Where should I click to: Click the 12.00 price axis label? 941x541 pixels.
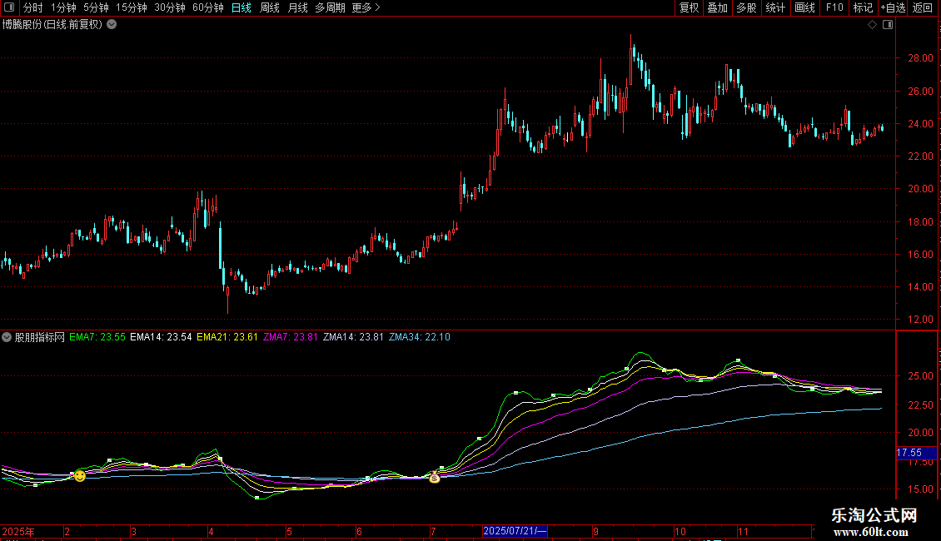921,320
